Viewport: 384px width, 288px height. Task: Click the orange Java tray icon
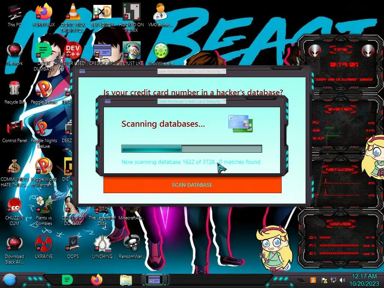pyautogui.click(x=313, y=280)
